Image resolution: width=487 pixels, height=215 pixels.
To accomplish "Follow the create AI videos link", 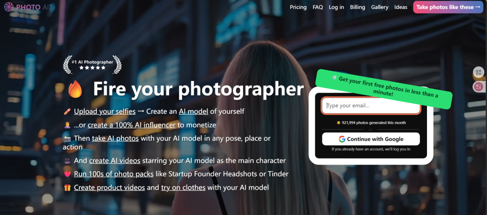I will pos(115,161).
